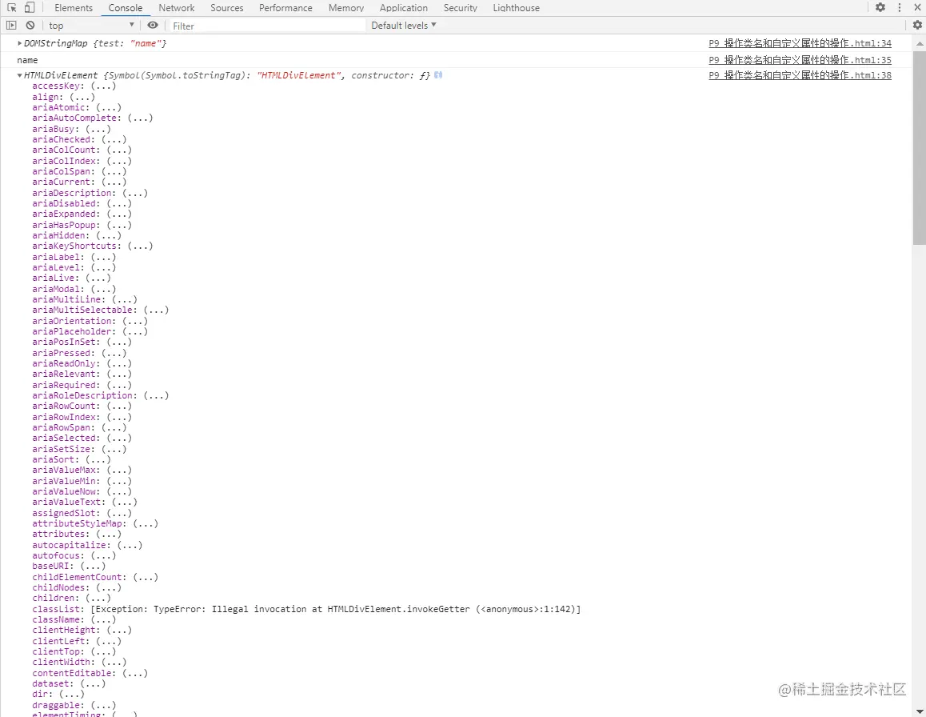Open the top JavaScript context dropdown
The image size is (926, 717).
tap(91, 26)
